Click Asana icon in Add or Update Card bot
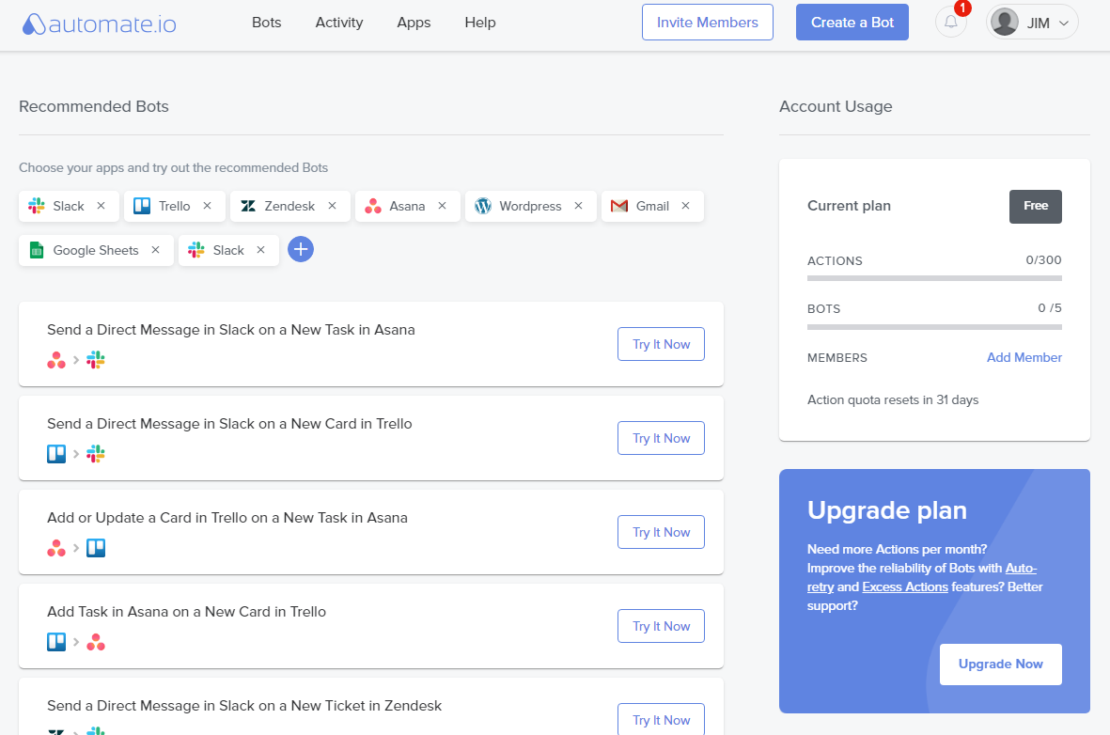 pos(56,548)
